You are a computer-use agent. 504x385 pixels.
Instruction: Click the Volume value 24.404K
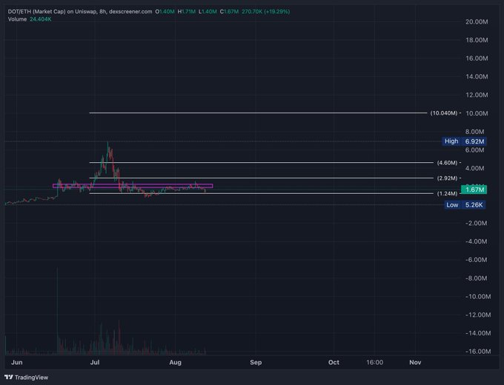tap(41, 19)
